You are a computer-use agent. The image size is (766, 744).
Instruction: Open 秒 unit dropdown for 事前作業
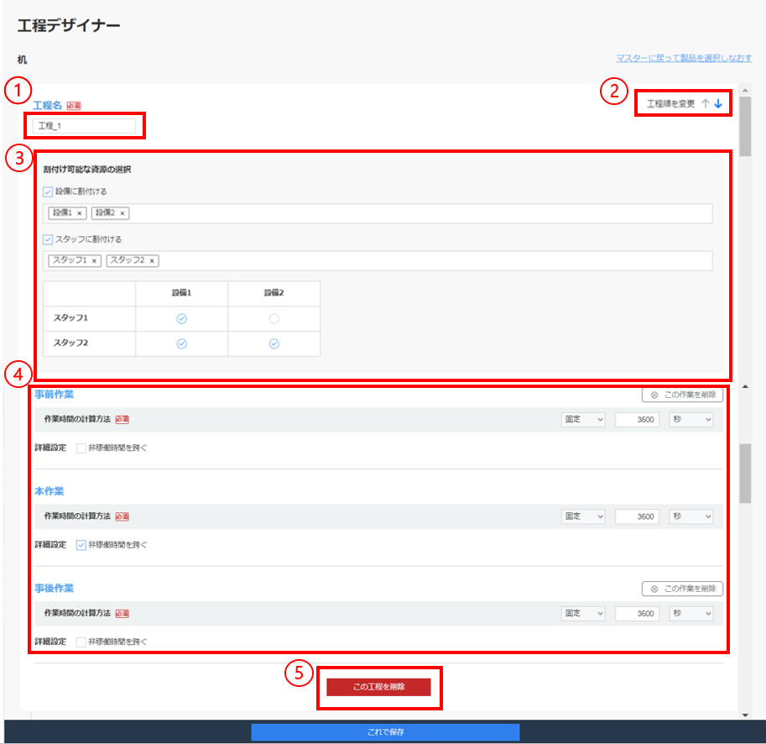point(691,419)
